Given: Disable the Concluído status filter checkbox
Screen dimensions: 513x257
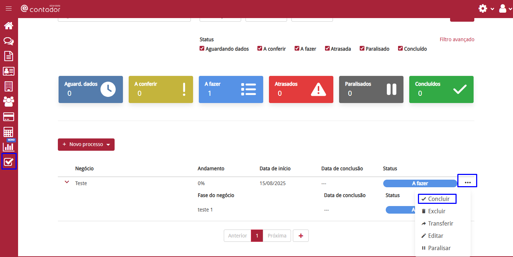Looking at the screenshot, I should [x=400, y=48].
